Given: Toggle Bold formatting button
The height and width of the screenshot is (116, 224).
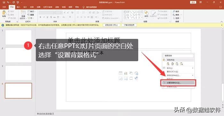Looking at the screenshot, I should click(40, 17).
